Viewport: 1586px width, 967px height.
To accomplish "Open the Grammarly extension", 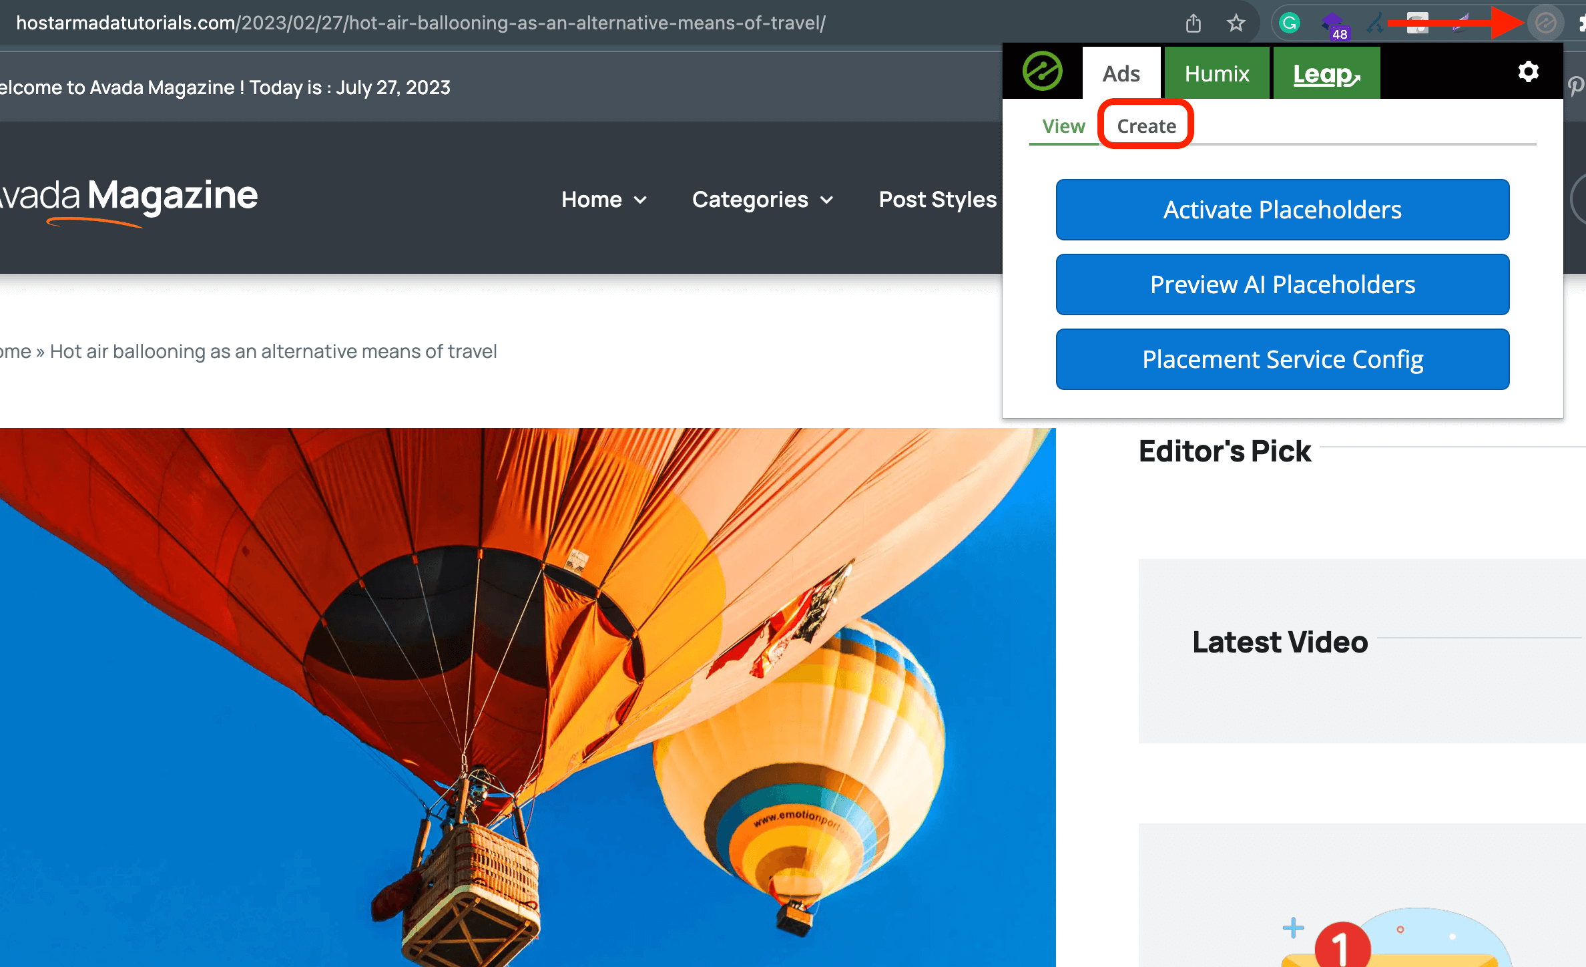I will [1290, 23].
